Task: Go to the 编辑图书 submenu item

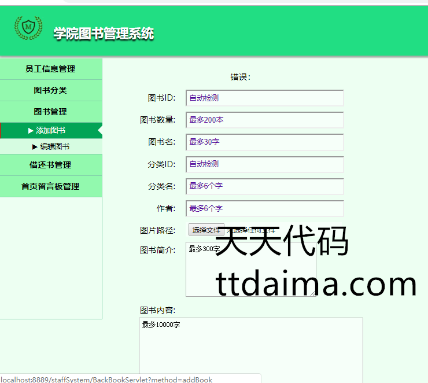Action: tap(54, 146)
